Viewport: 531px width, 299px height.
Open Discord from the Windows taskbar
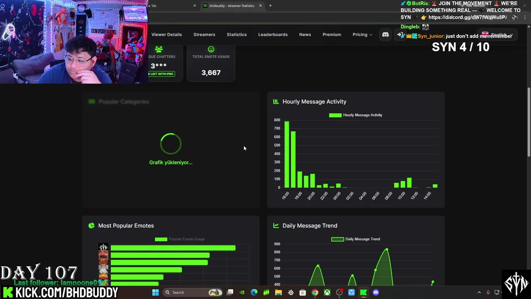(376, 292)
